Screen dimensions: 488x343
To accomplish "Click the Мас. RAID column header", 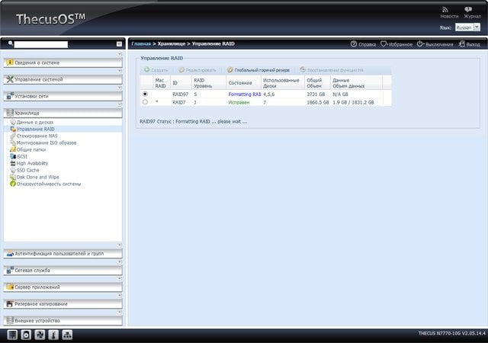I will [x=162, y=83].
